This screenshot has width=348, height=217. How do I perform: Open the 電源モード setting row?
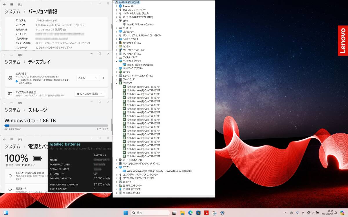[x=27, y=190]
